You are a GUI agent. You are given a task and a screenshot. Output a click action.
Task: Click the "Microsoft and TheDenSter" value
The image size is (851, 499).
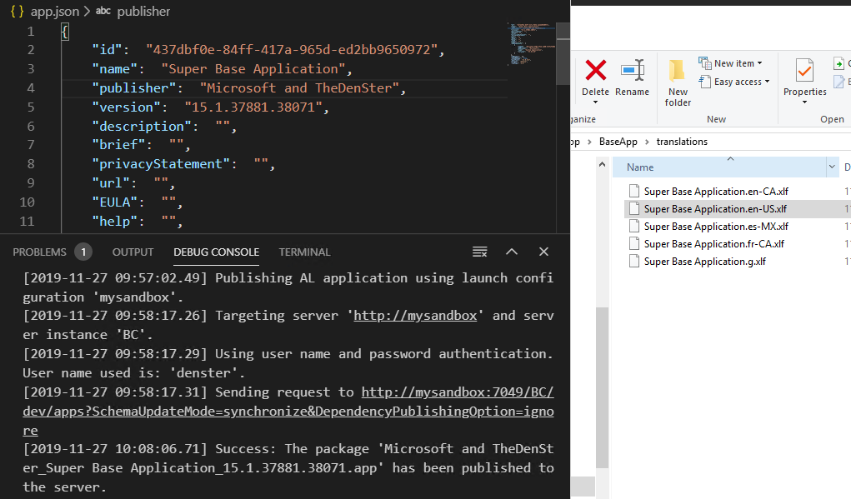(x=299, y=87)
